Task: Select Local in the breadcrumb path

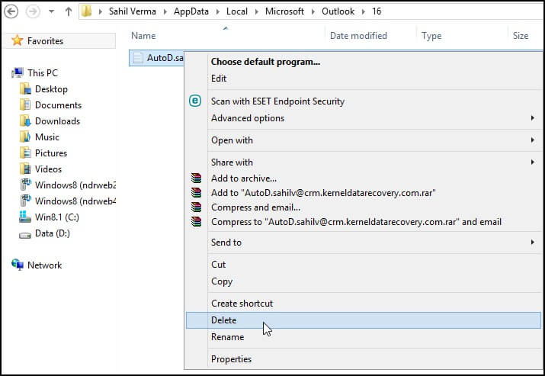Action: [x=237, y=11]
